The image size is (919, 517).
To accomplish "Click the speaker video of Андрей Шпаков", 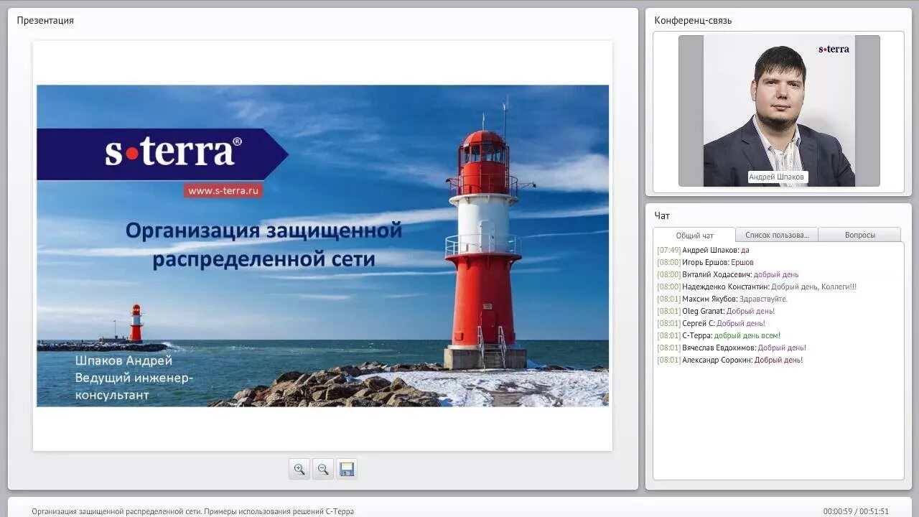I will pyautogui.click(x=779, y=111).
